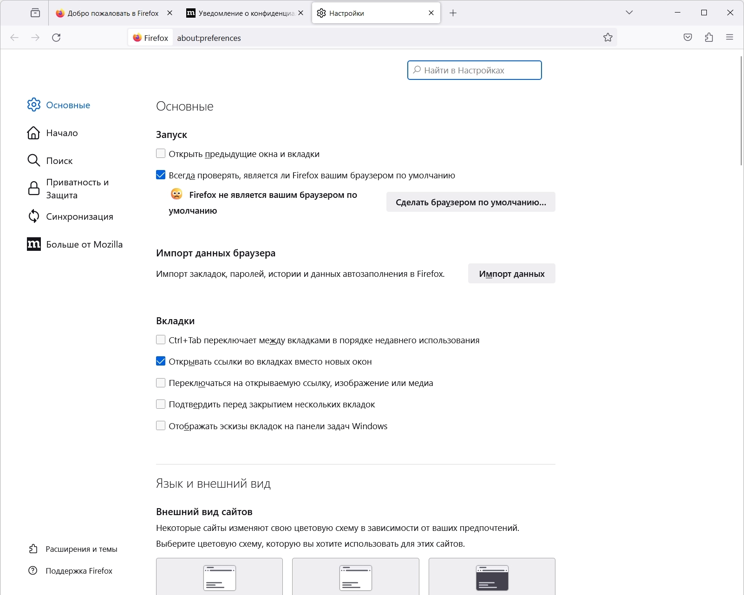Close the Настройки tab
The image size is (744, 595).
(431, 13)
